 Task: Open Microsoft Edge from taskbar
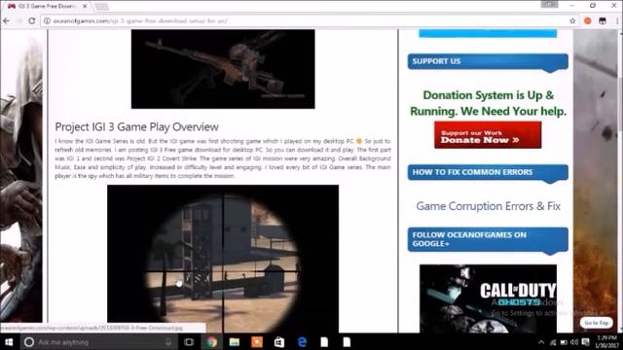(302, 341)
